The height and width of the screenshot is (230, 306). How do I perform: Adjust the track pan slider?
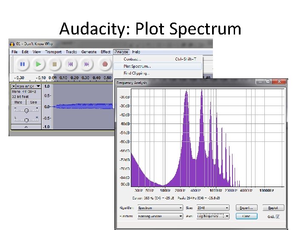pos(26,120)
